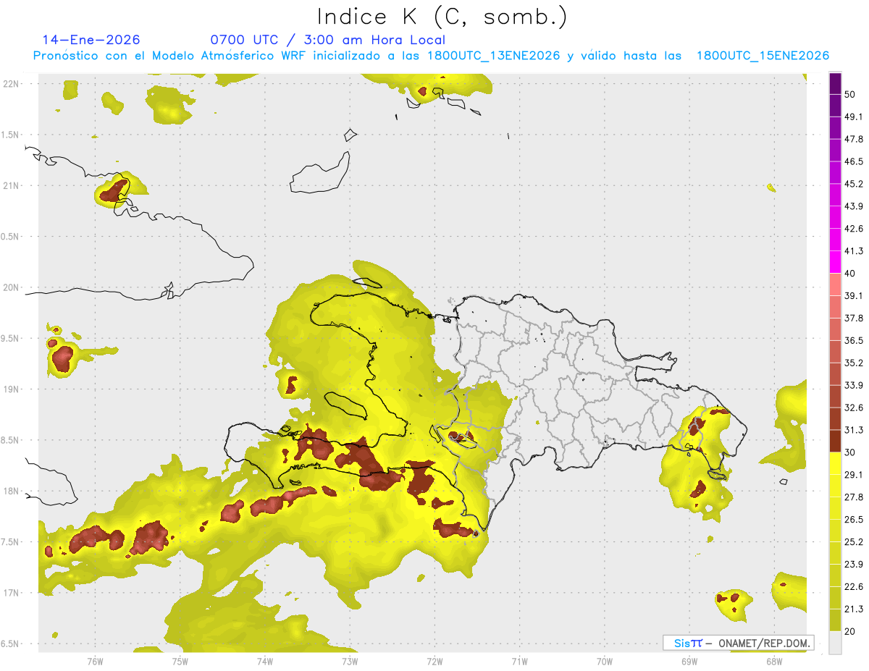Click the '26.5' value on the color scale
869x671 pixels.
pyautogui.click(x=854, y=520)
